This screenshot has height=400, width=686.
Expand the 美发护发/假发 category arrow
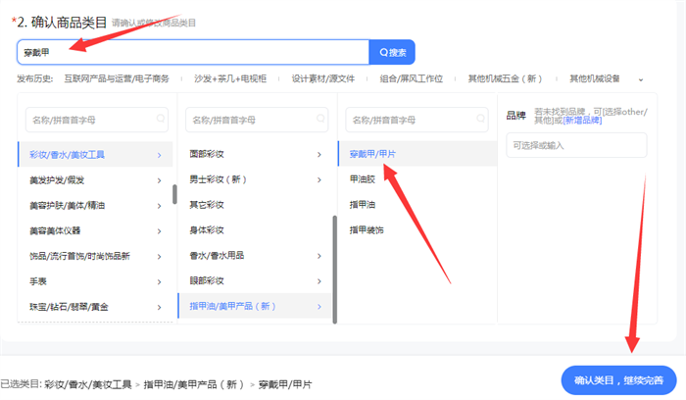pyautogui.click(x=160, y=179)
